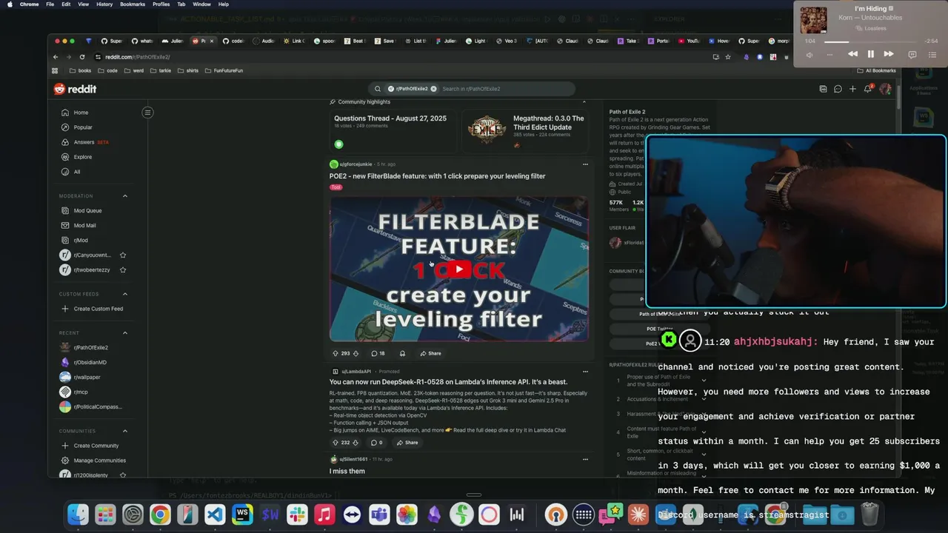Expand rule 4 Content must feature Path of Exile
This screenshot has height=533, width=948.
[x=704, y=432]
